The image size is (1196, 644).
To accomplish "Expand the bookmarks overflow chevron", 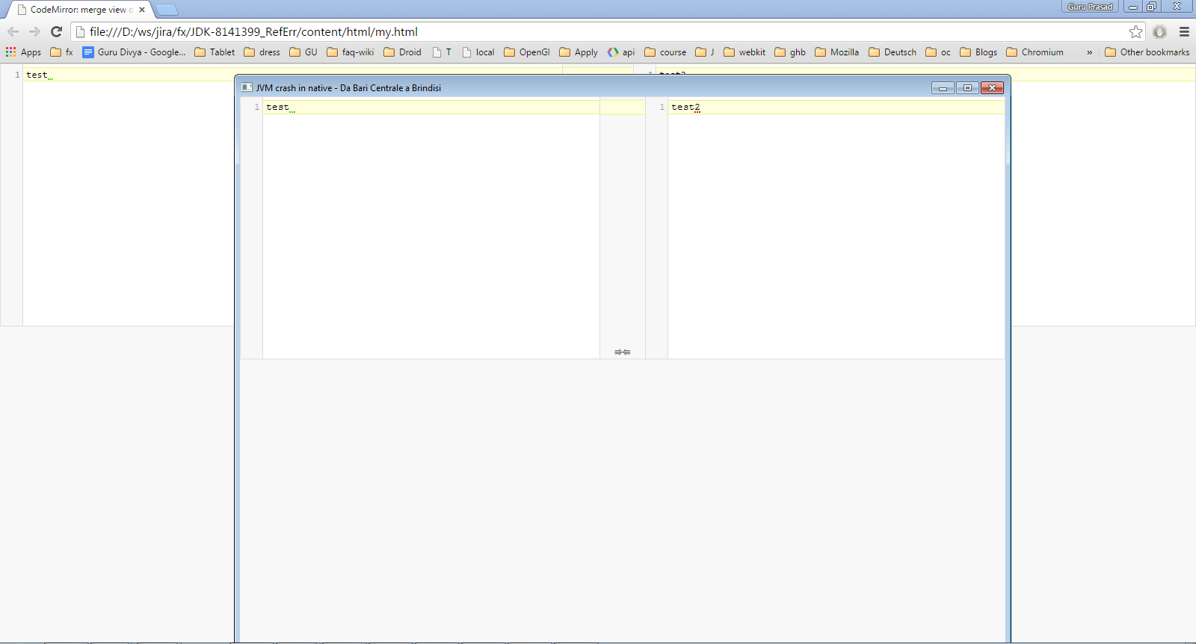I will click(1089, 52).
